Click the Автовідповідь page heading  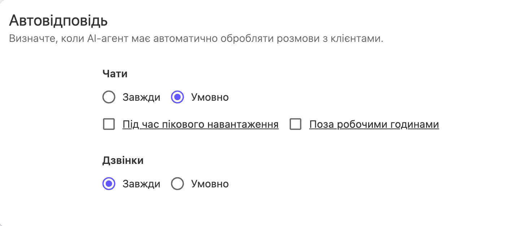pyautogui.click(x=58, y=21)
